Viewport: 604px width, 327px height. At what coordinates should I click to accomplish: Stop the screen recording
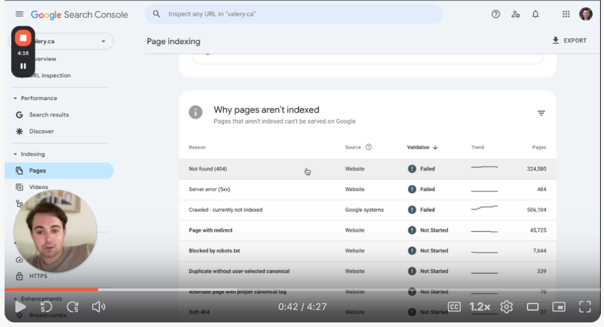tap(23, 38)
